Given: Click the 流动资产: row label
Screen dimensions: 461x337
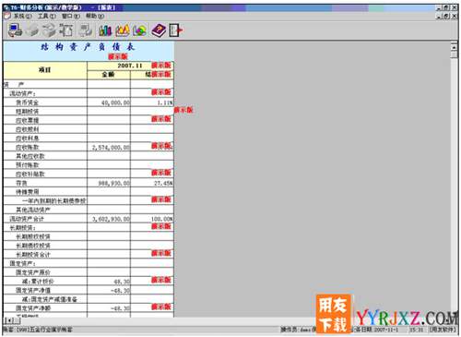Looking at the screenshot, I should tap(22, 93).
